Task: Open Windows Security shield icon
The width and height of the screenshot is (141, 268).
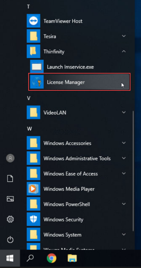Action: tap(33, 219)
